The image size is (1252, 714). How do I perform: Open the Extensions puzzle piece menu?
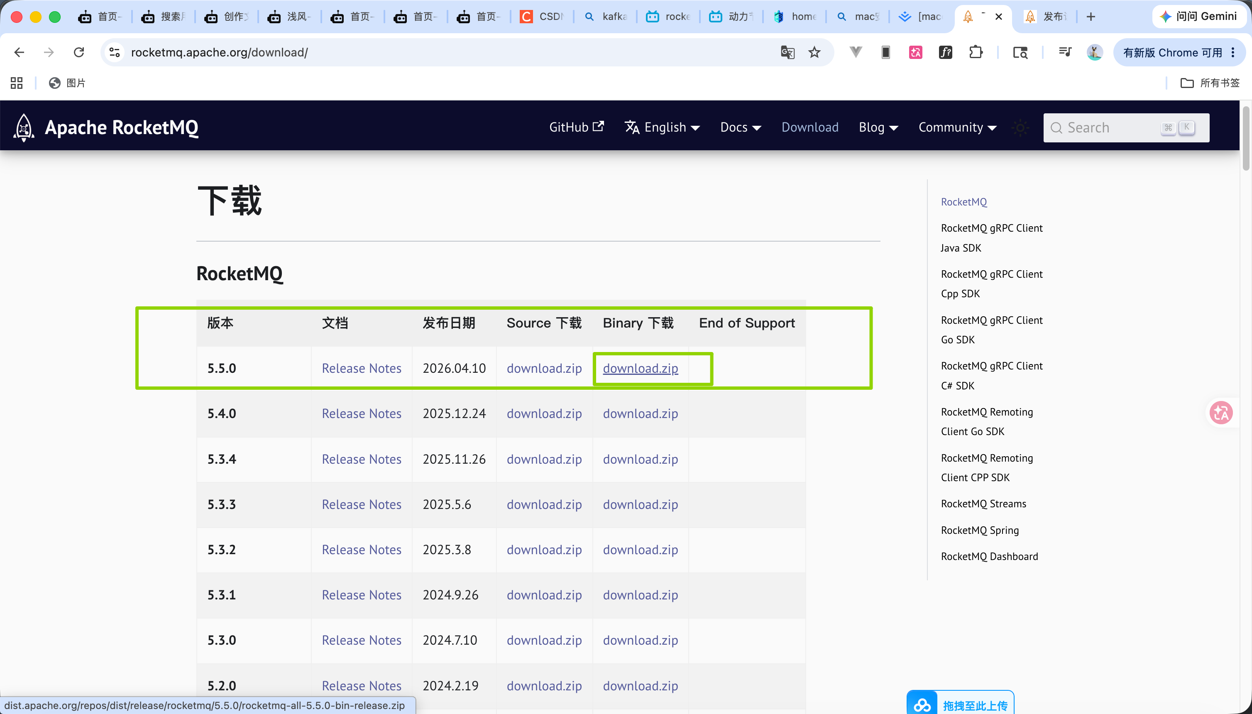coord(976,52)
